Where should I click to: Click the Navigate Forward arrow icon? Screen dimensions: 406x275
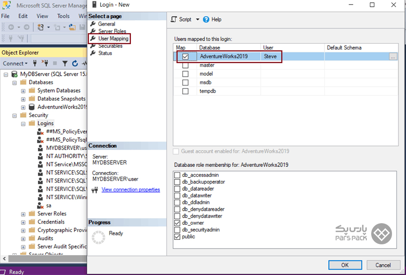tap(27, 27)
